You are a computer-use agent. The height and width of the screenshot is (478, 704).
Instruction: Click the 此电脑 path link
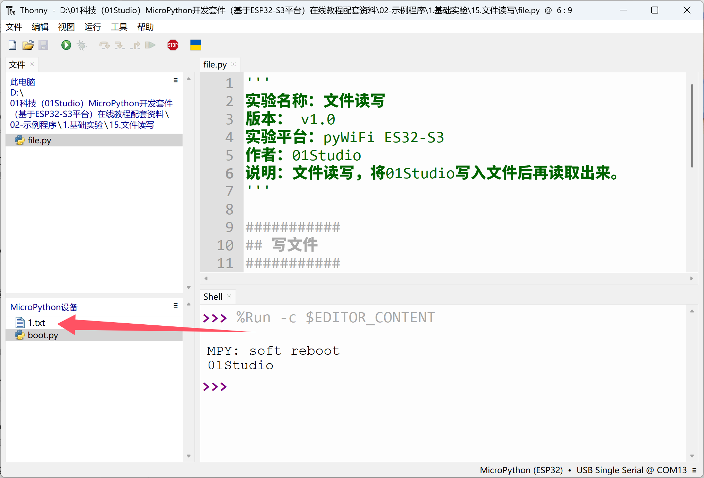23,82
